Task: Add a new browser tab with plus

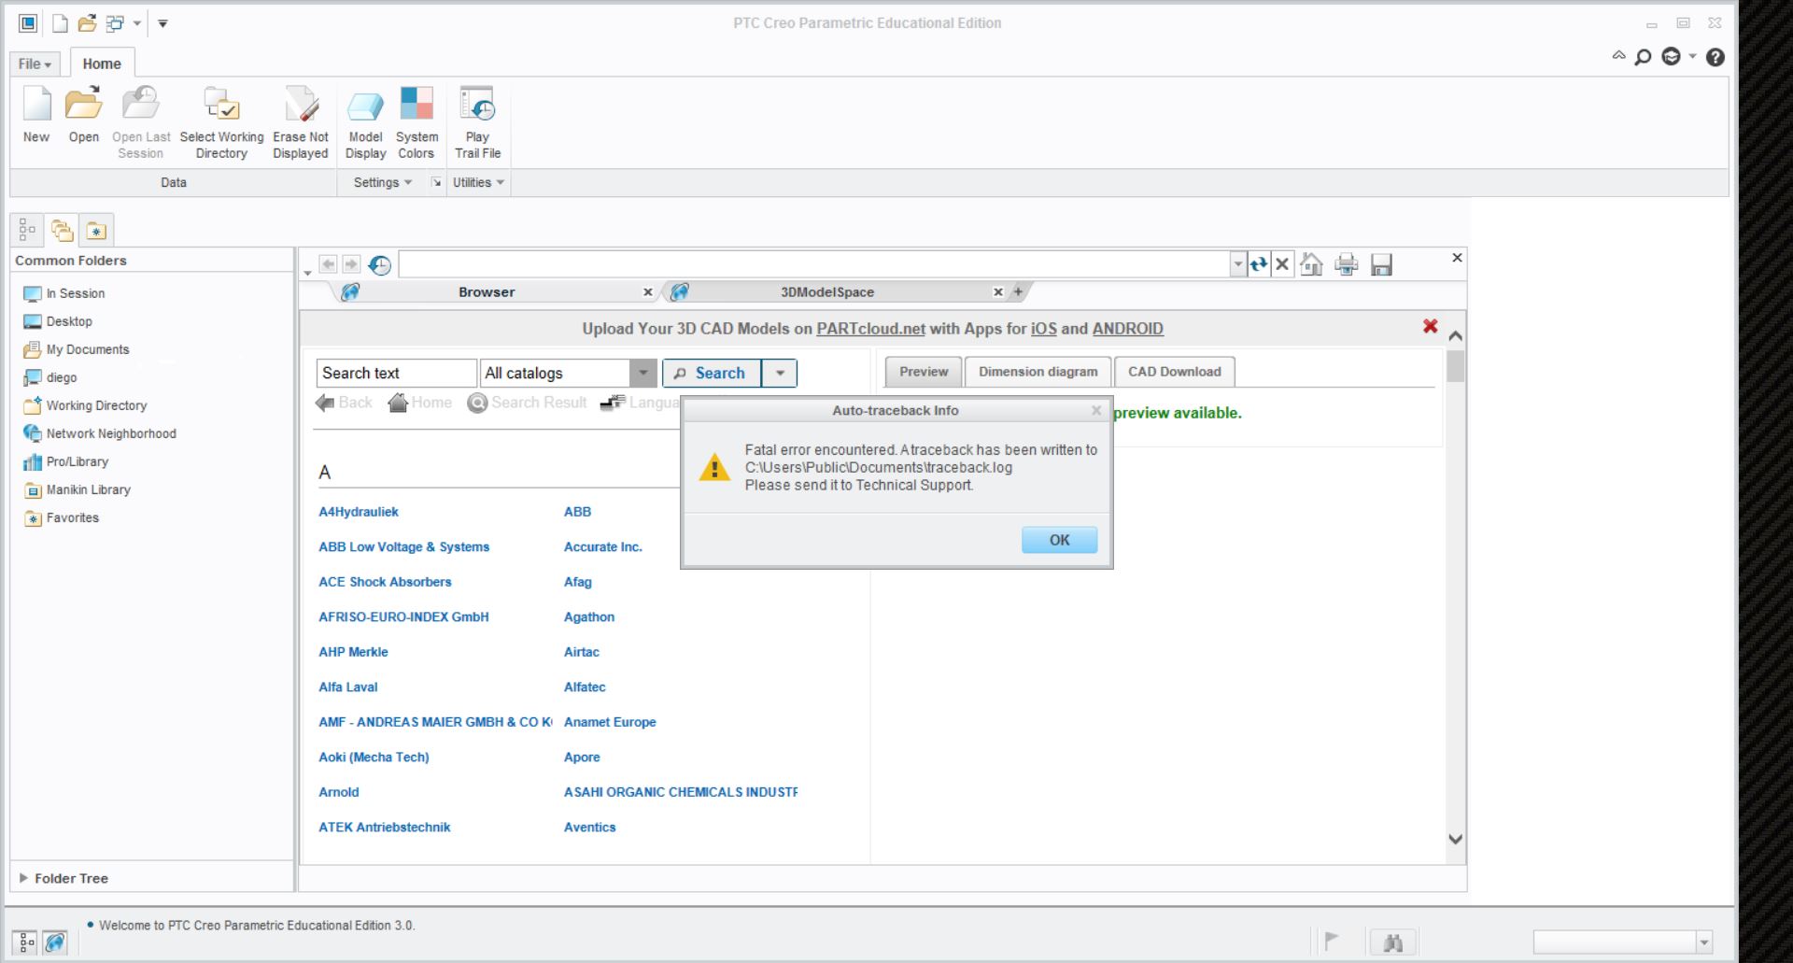Action: click(1018, 291)
